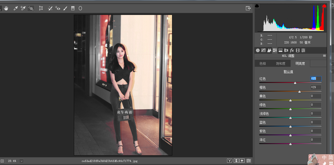
Task: Click the zoom in plus button
Action: 2,161
